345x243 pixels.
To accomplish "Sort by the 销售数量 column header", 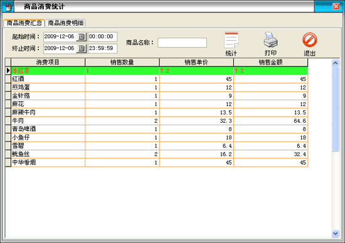I will pos(122,63).
